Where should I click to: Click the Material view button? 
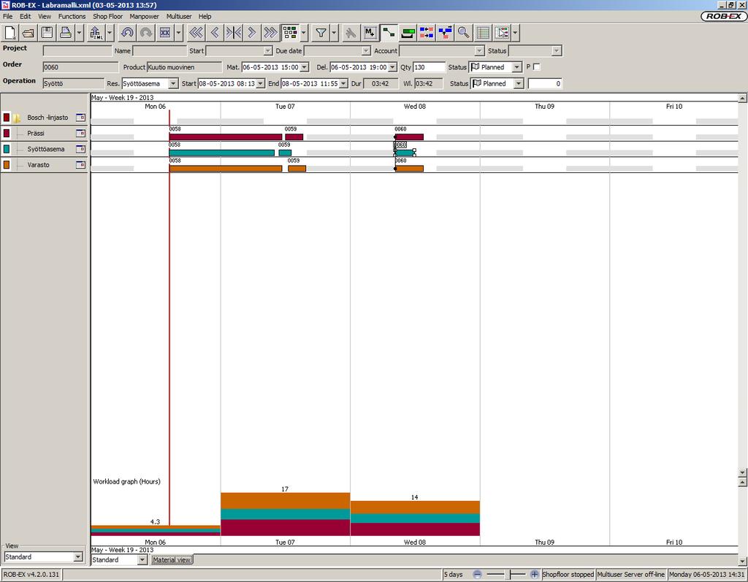point(172,559)
